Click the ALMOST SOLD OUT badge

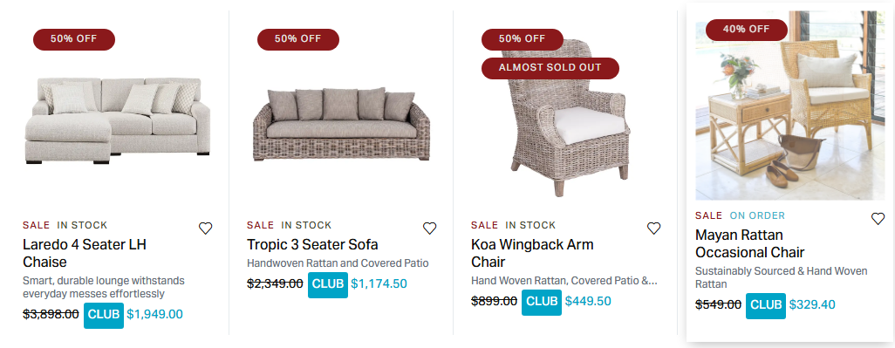(550, 68)
